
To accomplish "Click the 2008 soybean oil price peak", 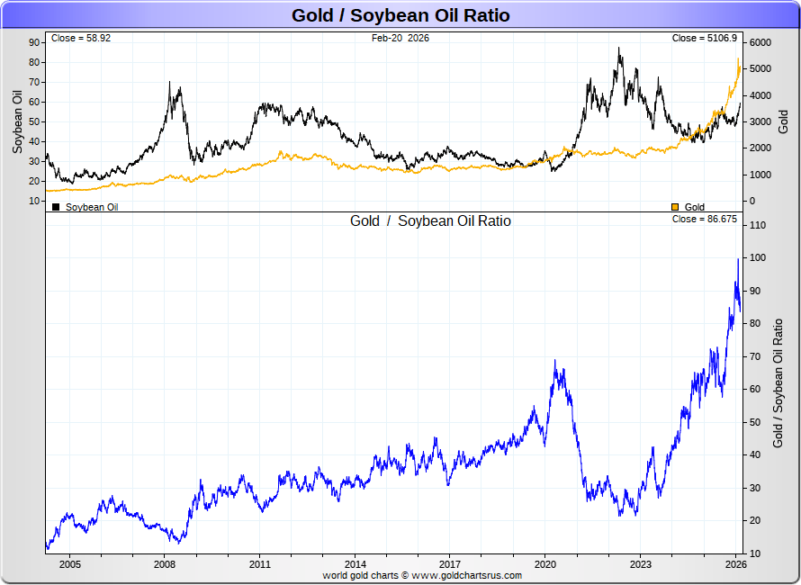I will click(169, 83).
